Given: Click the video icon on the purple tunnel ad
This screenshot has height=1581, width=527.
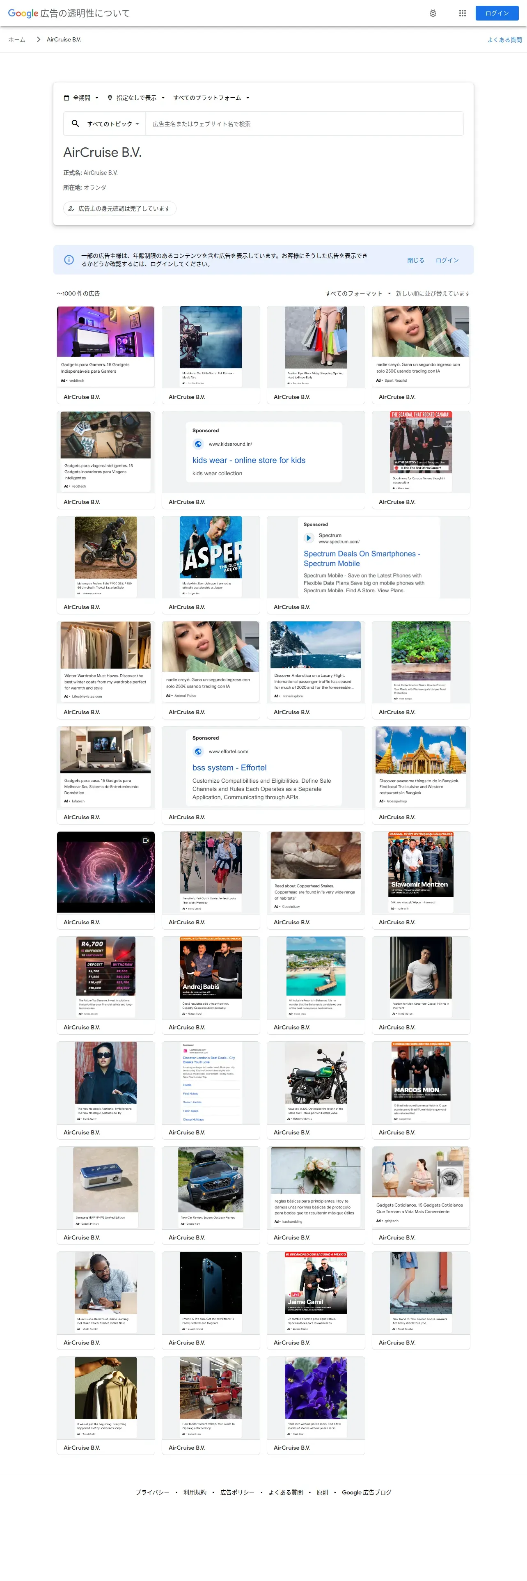Looking at the screenshot, I should coord(145,840).
